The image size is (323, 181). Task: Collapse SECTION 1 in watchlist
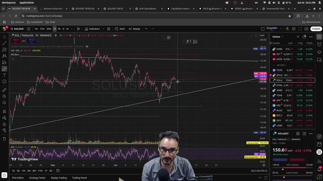[x=274, y=65]
